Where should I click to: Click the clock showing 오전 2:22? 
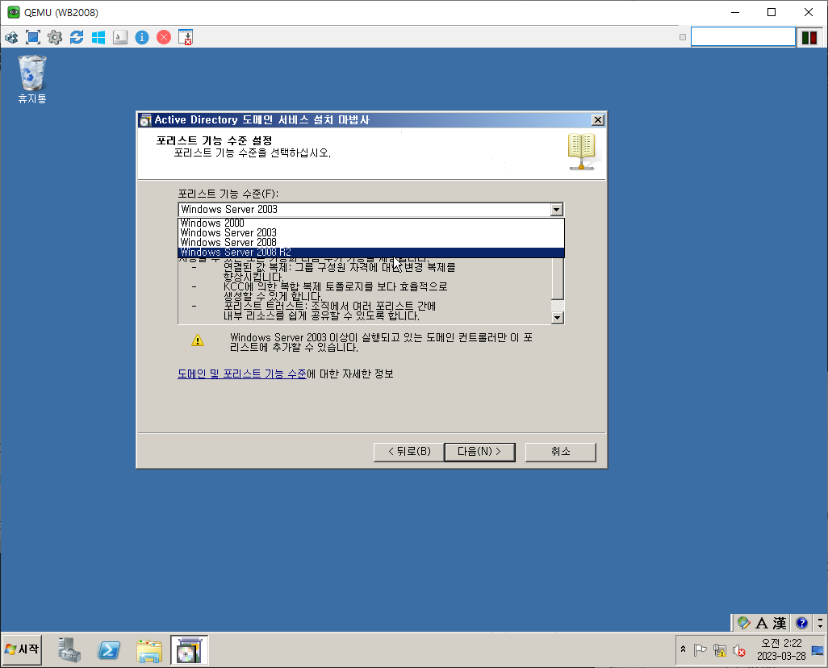[x=781, y=649]
